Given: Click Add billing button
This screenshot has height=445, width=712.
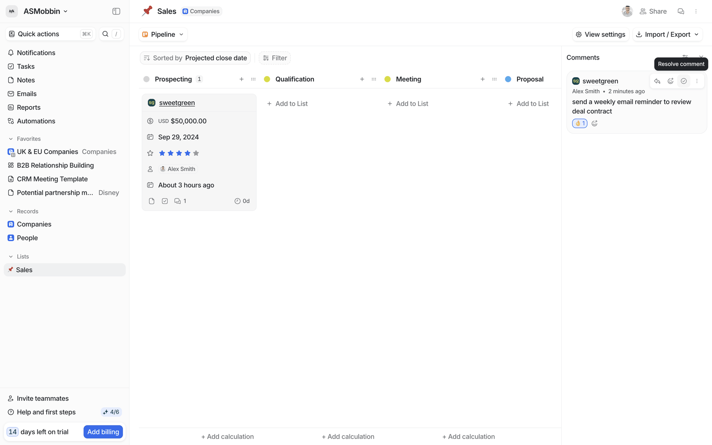Looking at the screenshot, I should [x=103, y=432].
